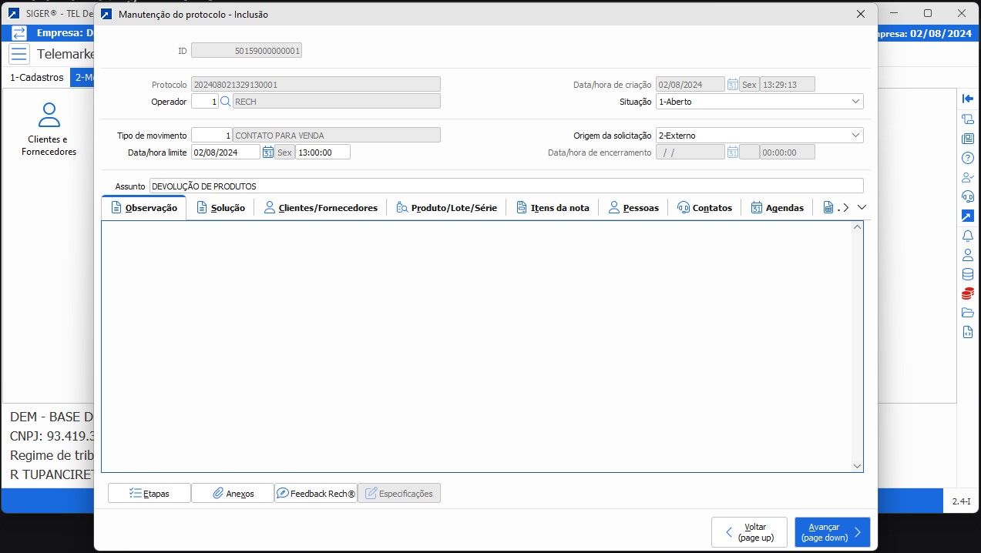Click the help question mark sidebar icon
This screenshot has height=553, width=981.
click(968, 158)
